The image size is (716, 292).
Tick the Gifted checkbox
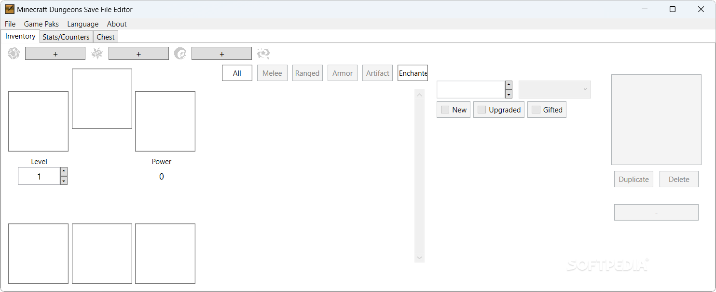click(x=536, y=110)
